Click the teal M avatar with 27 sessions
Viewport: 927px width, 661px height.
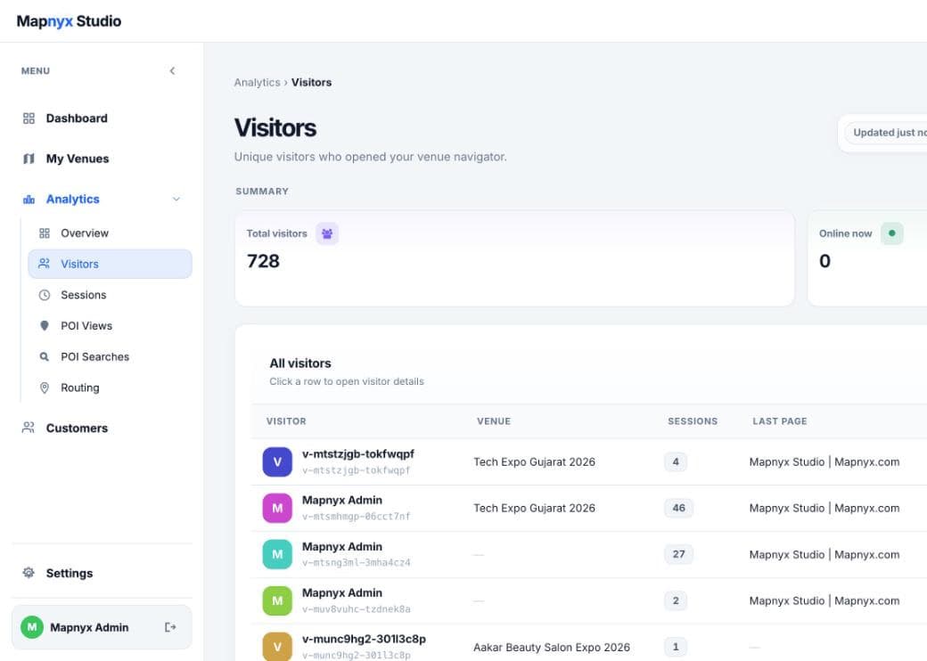[x=277, y=554]
